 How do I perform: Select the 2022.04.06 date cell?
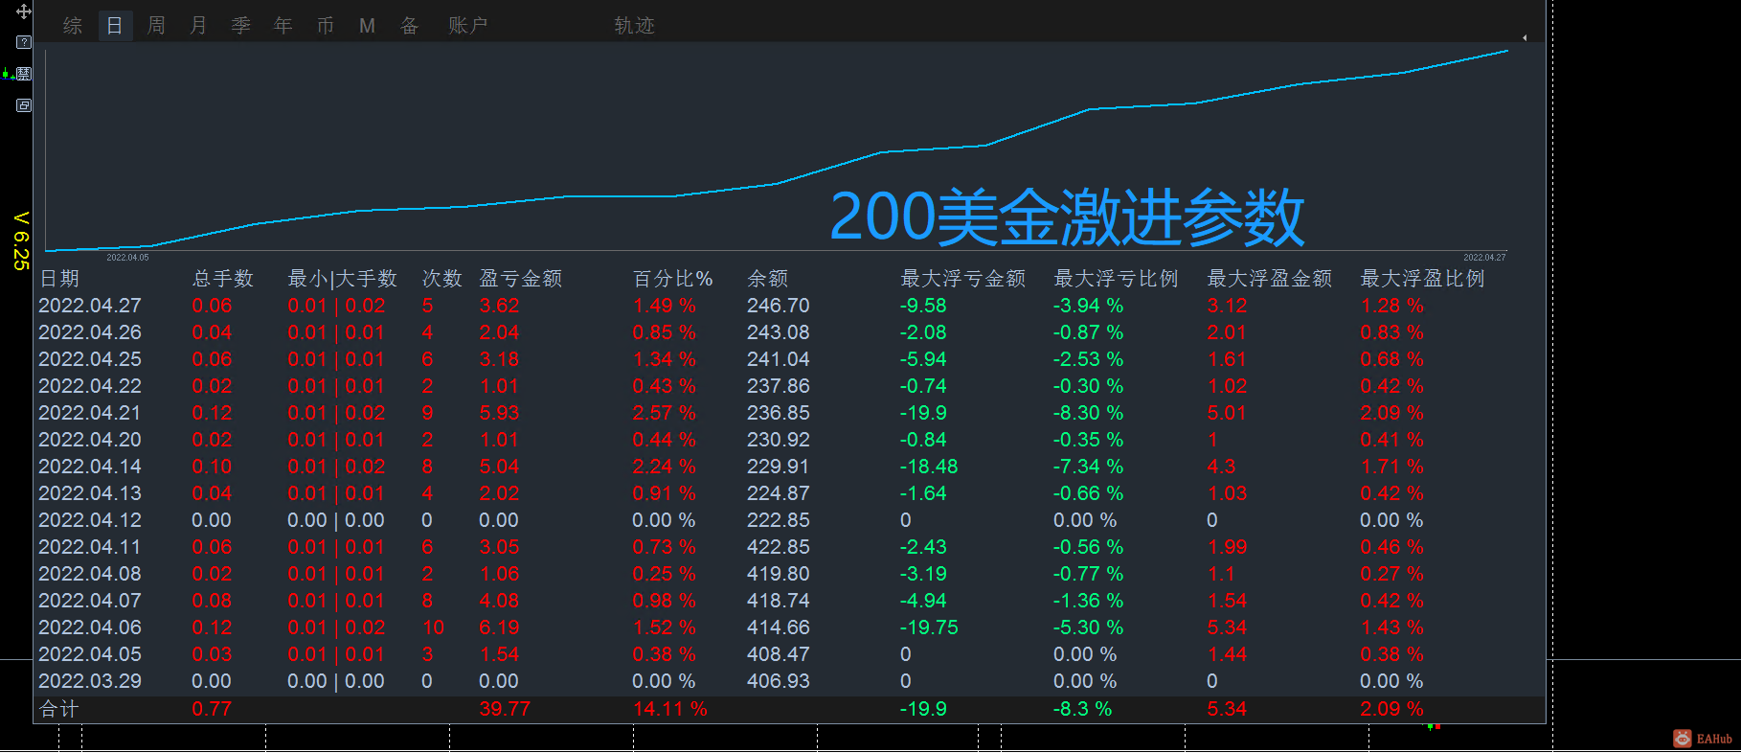(90, 627)
